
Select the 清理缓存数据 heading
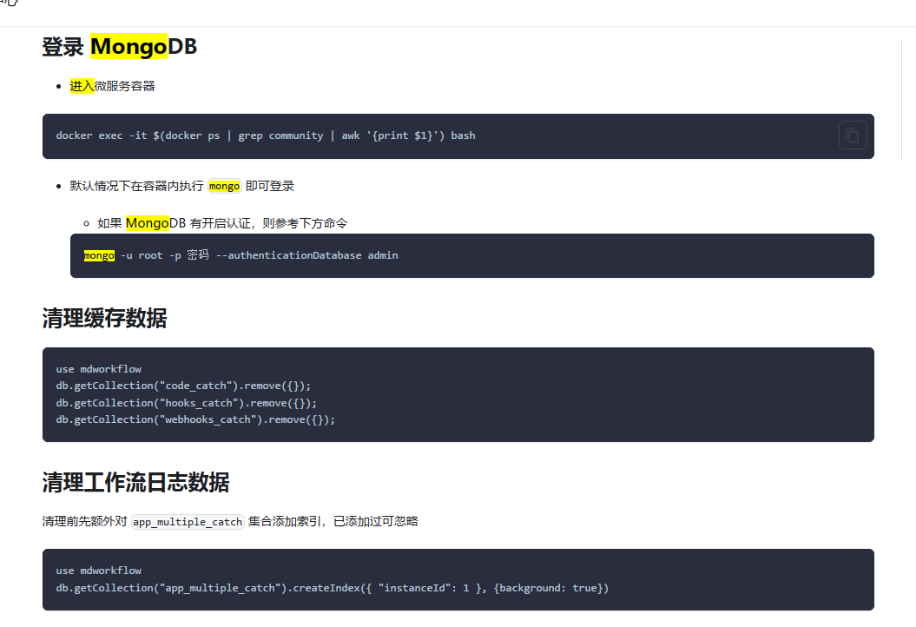pos(104,319)
